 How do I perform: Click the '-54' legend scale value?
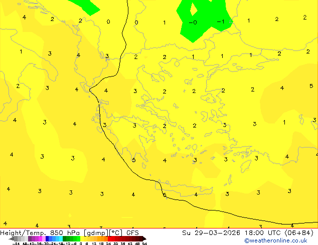click(16, 243)
